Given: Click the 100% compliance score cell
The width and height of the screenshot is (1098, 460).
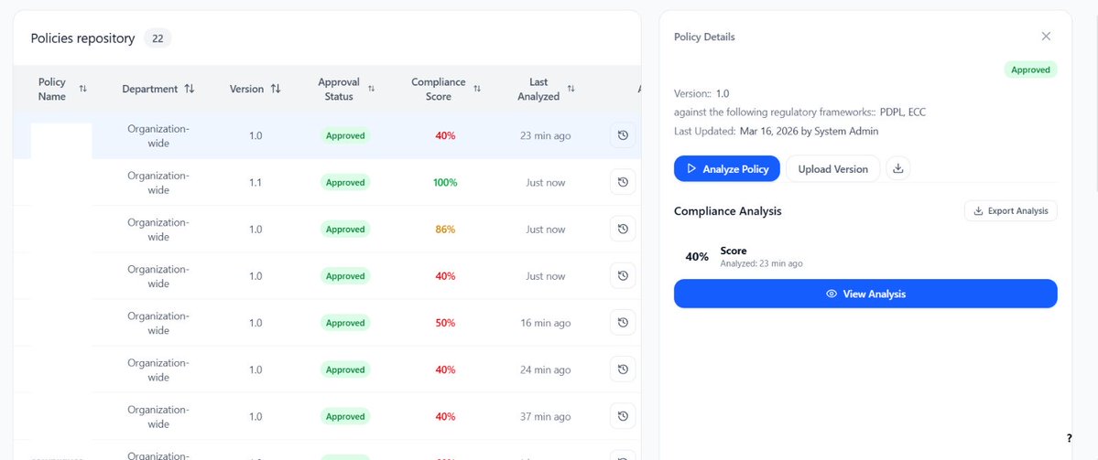Looking at the screenshot, I should 445,183.
